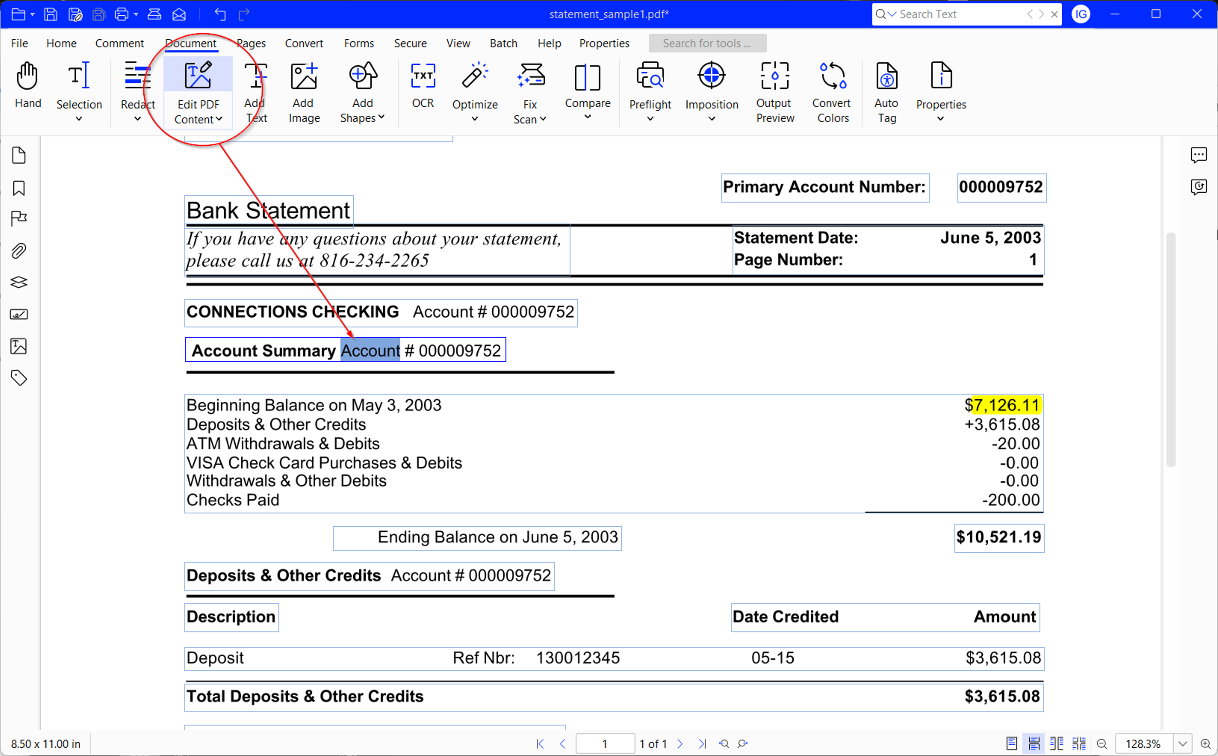Screen dimensions: 1218x756
Task: Open the Convert Colors tool
Action: pyautogui.click(x=832, y=93)
